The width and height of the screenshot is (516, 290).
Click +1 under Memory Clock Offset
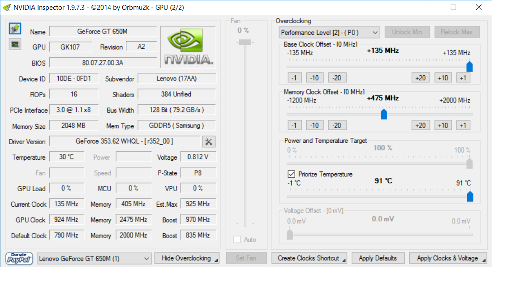tap(463, 125)
